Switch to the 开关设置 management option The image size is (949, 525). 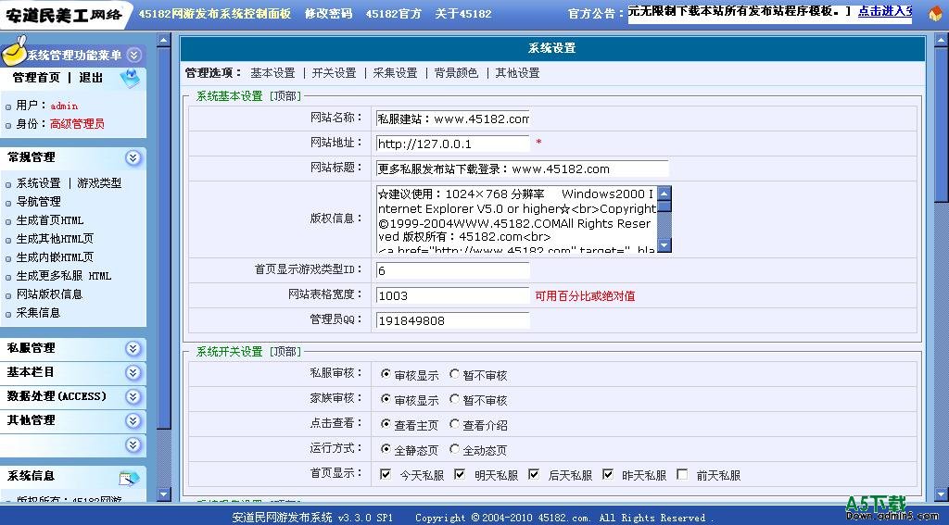[334, 73]
